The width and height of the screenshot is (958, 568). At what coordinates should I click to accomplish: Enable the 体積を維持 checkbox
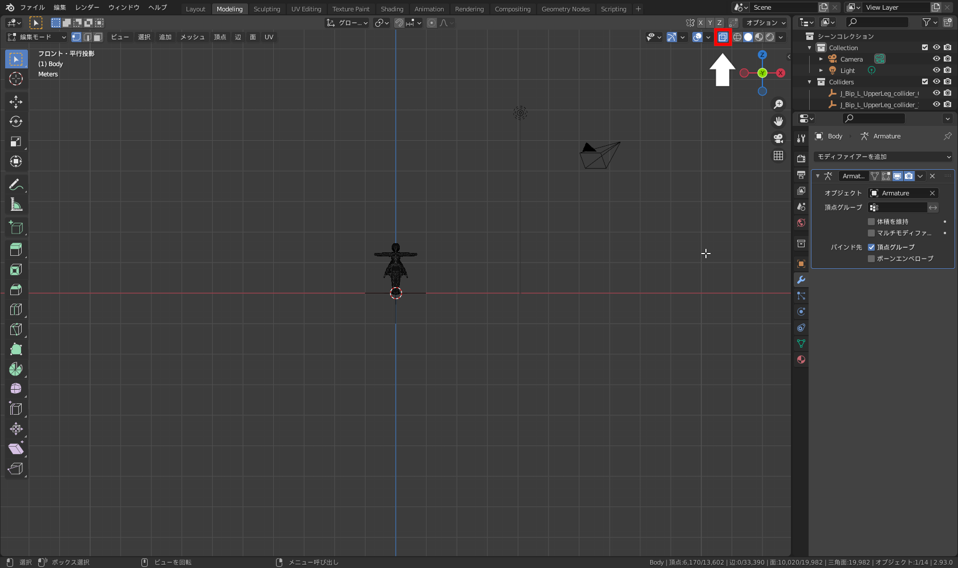pyautogui.click(x=871, y=222)
